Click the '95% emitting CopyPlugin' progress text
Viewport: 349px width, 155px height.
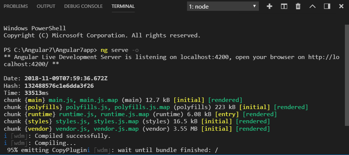click(x=47, y=150)
